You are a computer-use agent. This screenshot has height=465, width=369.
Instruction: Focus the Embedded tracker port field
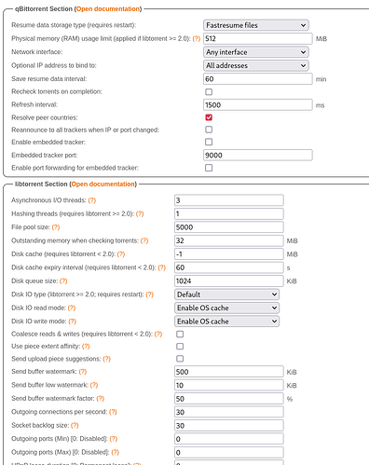(x=258, y=155)
